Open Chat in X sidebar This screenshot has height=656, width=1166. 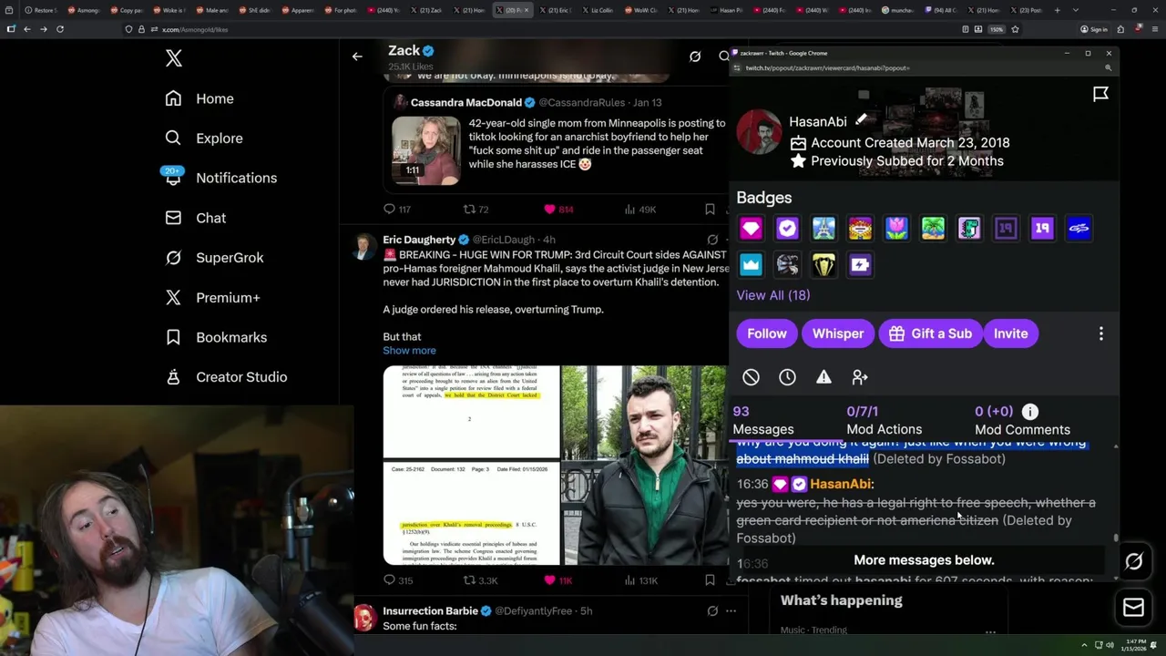click(x=195, y=218)
